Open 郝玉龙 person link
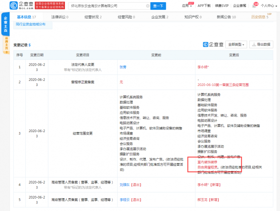Image resolution: width=280 pixels, height=211 pixels. click(202, 200)
